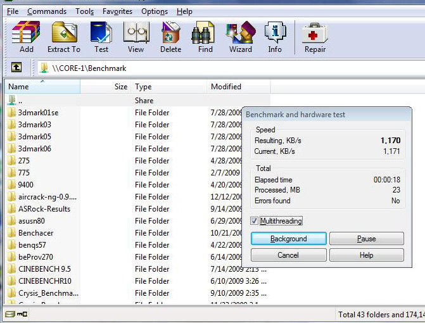Select the asusn80 folder name
425x323 pixels.
(32, 221)
